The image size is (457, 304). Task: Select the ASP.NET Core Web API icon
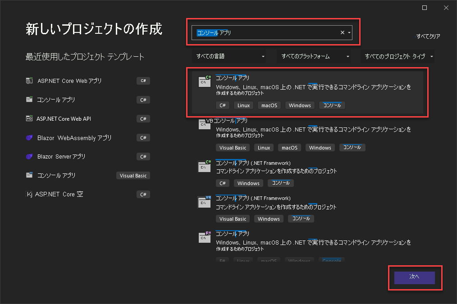pos(30,118)
